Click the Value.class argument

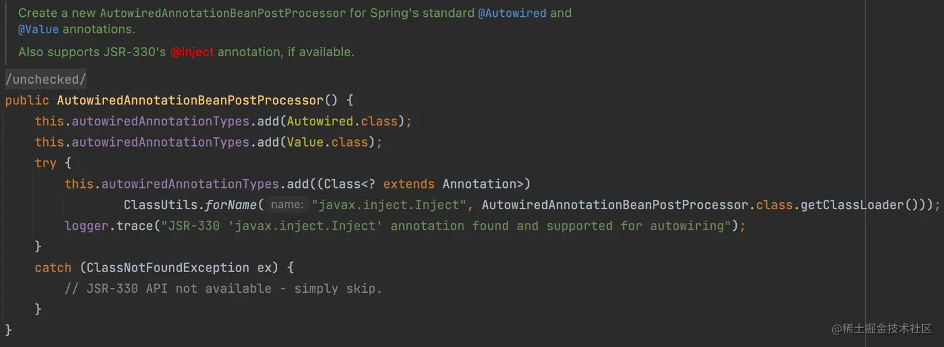pos(327,142)
